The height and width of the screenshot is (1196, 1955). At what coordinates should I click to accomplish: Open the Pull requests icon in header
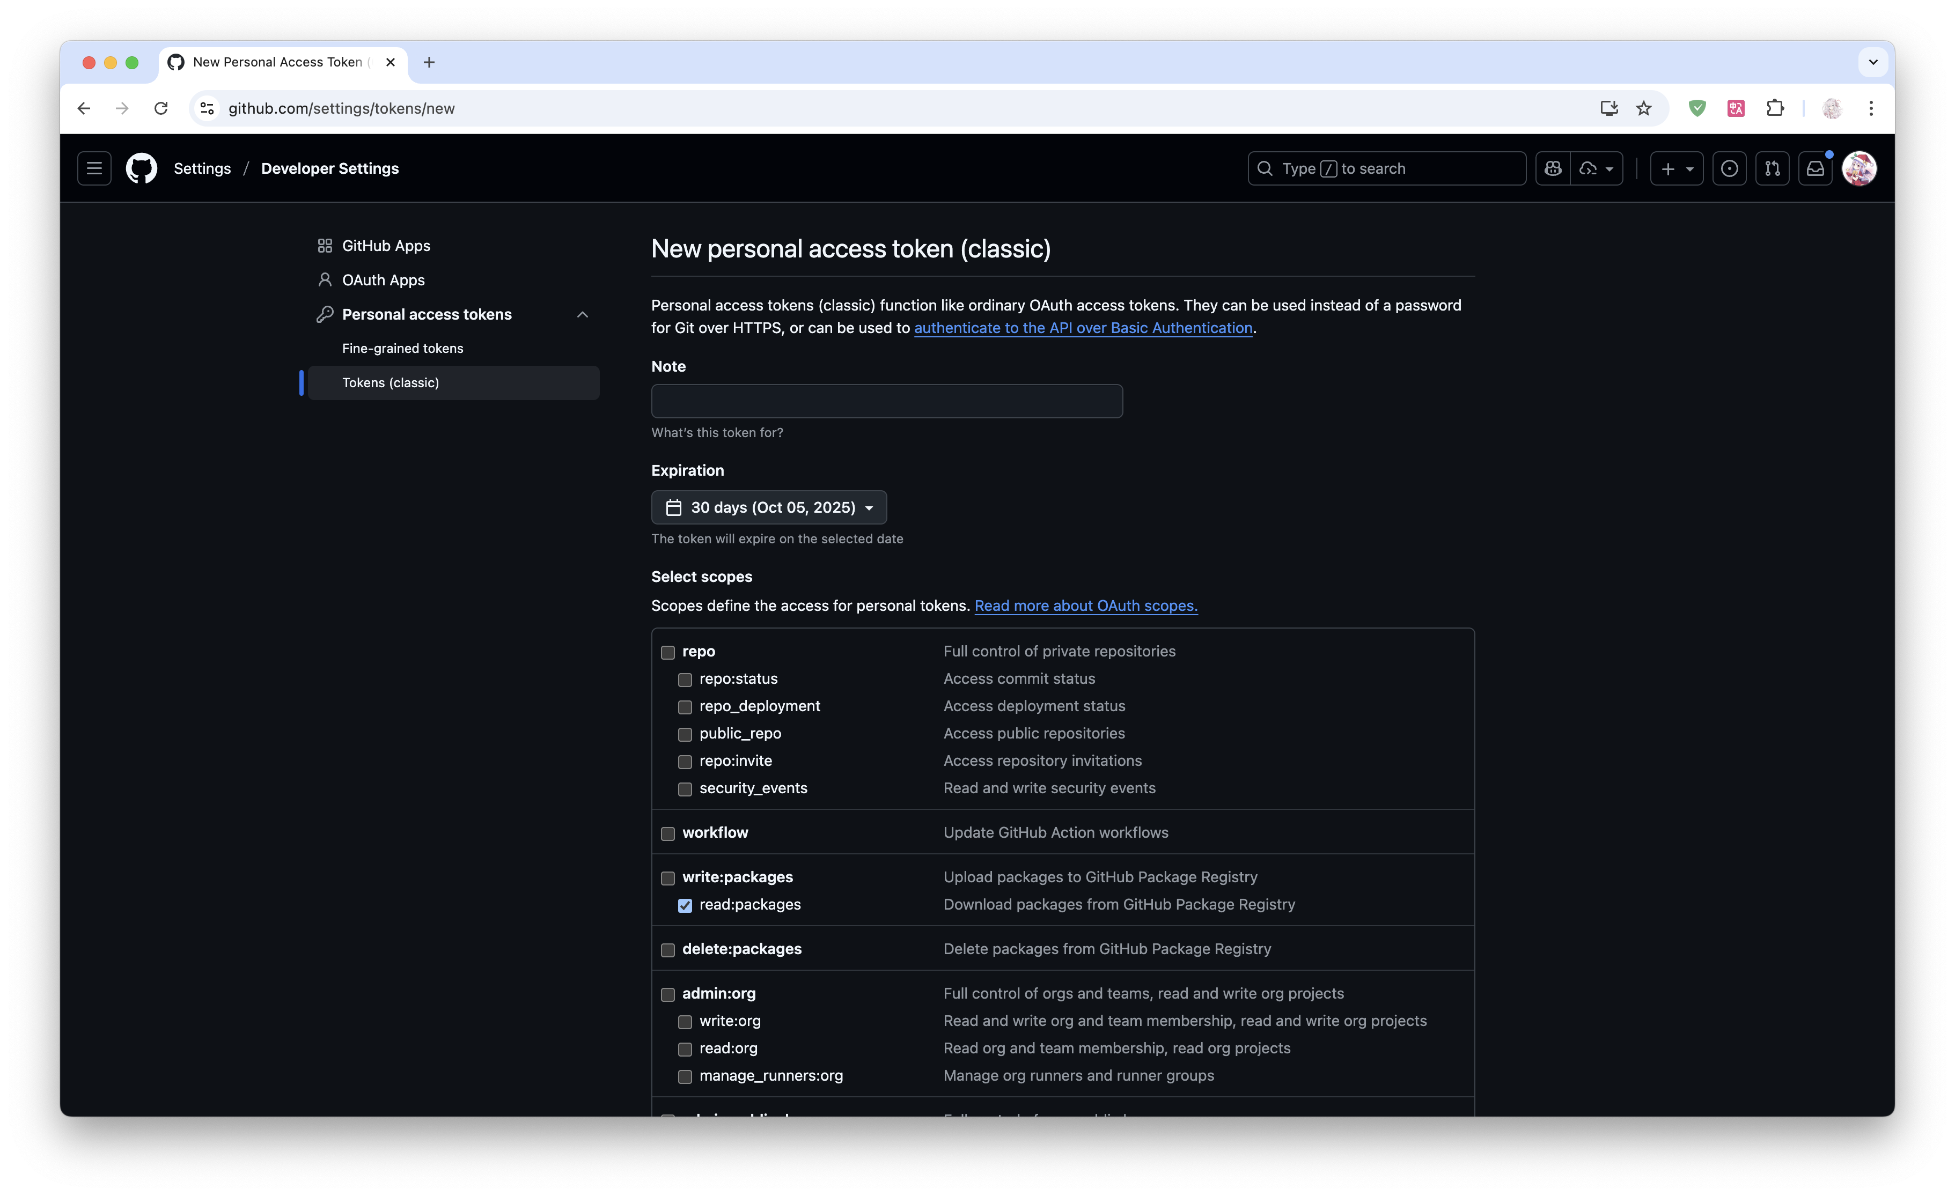point(1773,168)
